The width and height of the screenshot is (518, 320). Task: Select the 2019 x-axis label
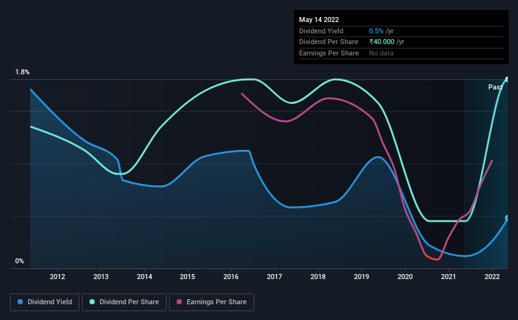pyautogui.click(x=362, y=277)
